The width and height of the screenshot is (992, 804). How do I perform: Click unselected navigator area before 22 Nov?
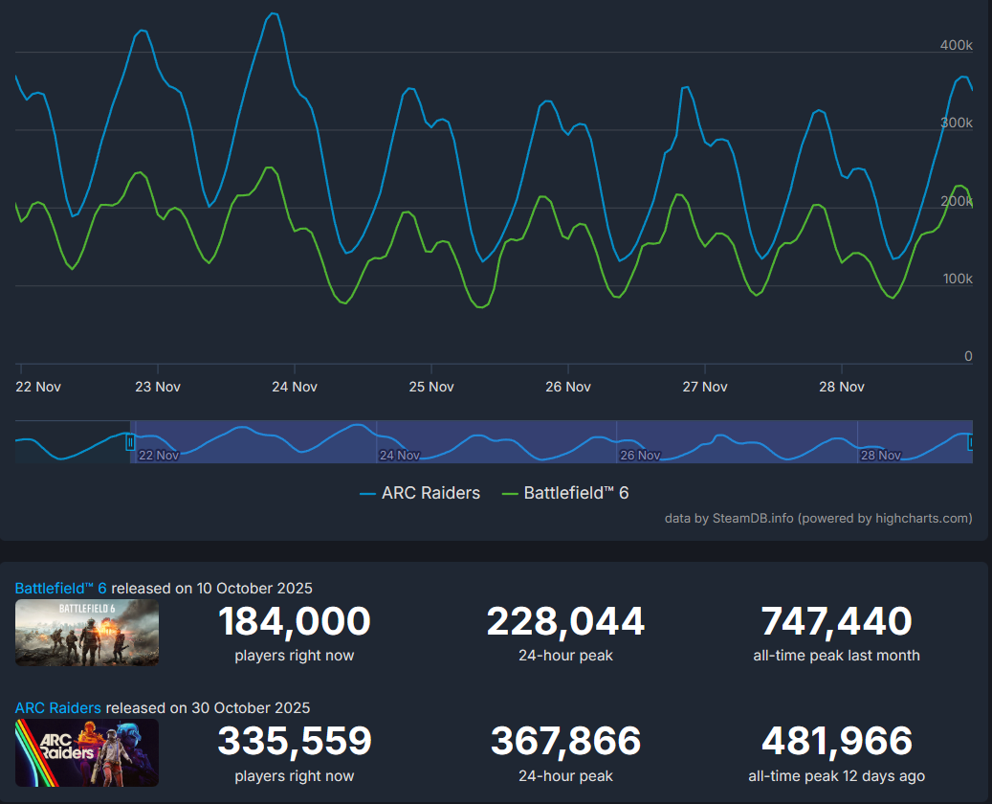tap(71, 442)
